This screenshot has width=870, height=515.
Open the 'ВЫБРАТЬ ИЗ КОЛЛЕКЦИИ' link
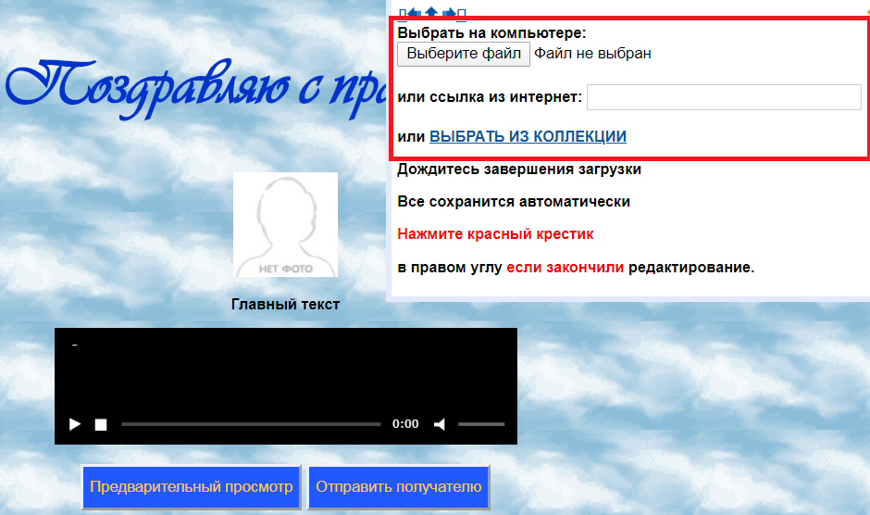click(x=528, y=137)
